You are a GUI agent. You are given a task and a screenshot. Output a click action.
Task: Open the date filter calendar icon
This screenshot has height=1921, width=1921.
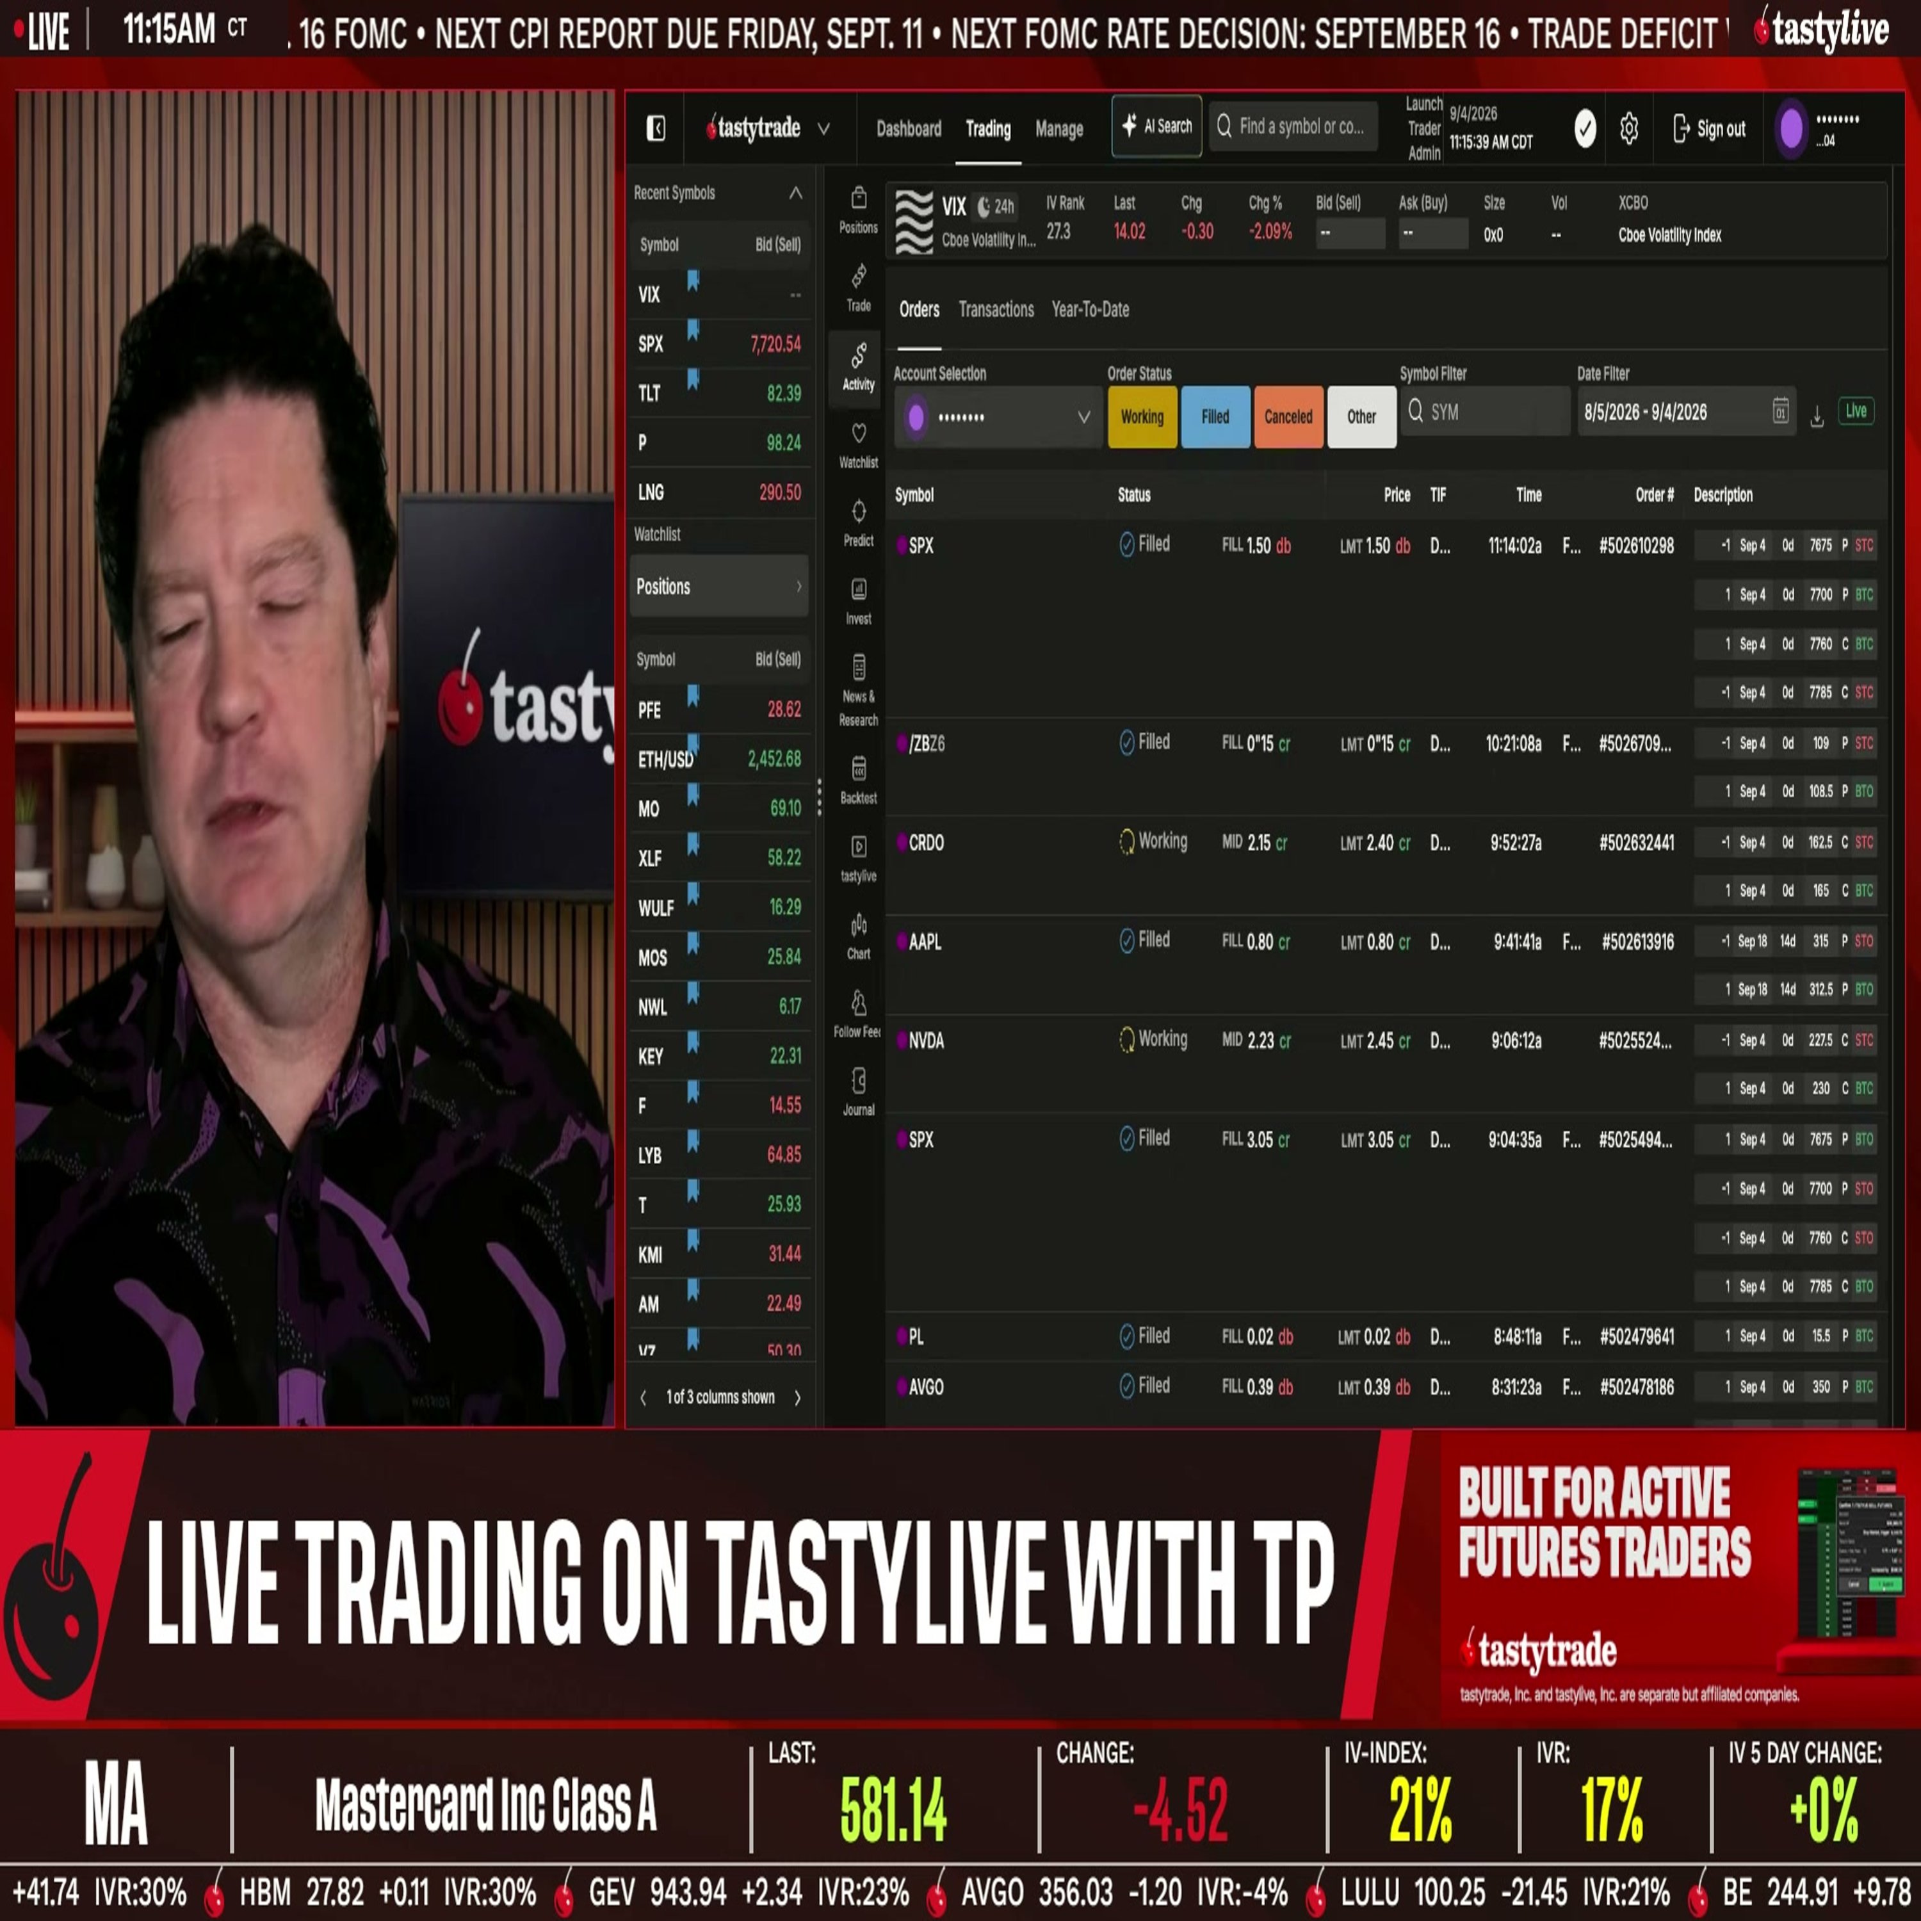1780,410
